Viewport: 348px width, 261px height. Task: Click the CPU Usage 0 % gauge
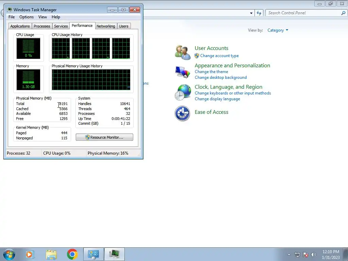pos(28,48)
